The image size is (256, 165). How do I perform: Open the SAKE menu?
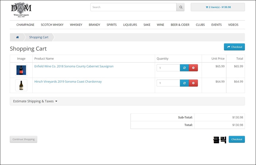coord(147,25)
